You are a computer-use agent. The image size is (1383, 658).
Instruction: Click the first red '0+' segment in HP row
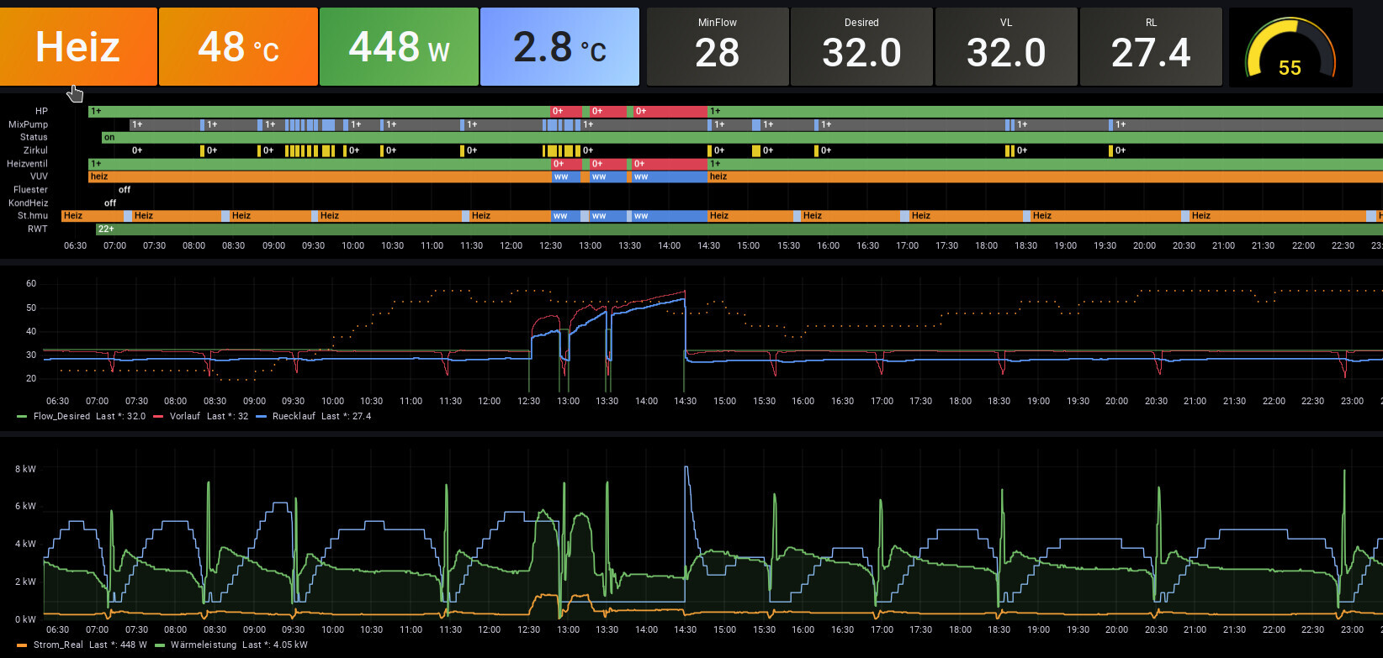[x=564, y=111]
